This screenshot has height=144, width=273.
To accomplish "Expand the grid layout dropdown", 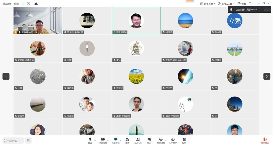I will [208, 4].
